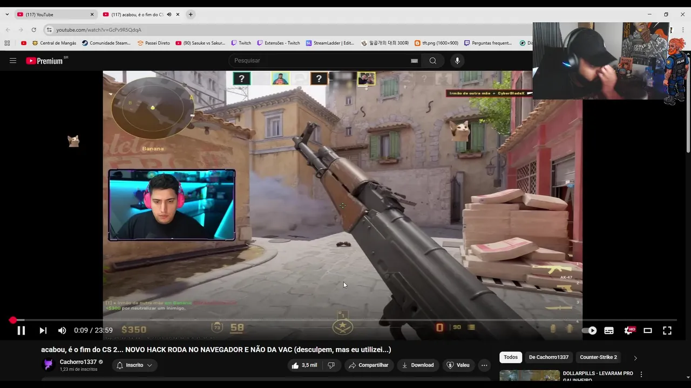Screen dimensions: 691x388
Task: Click the site information icon in address bar
Action: 49,30
